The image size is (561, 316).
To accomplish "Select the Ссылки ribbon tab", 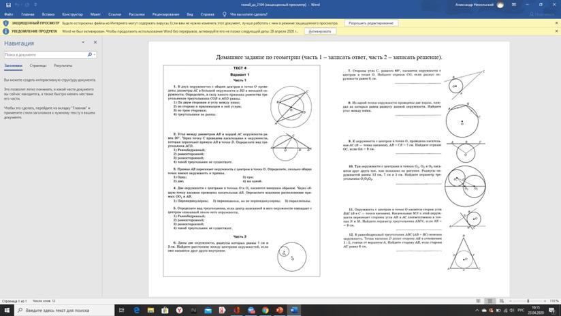I will click(114, 14).
